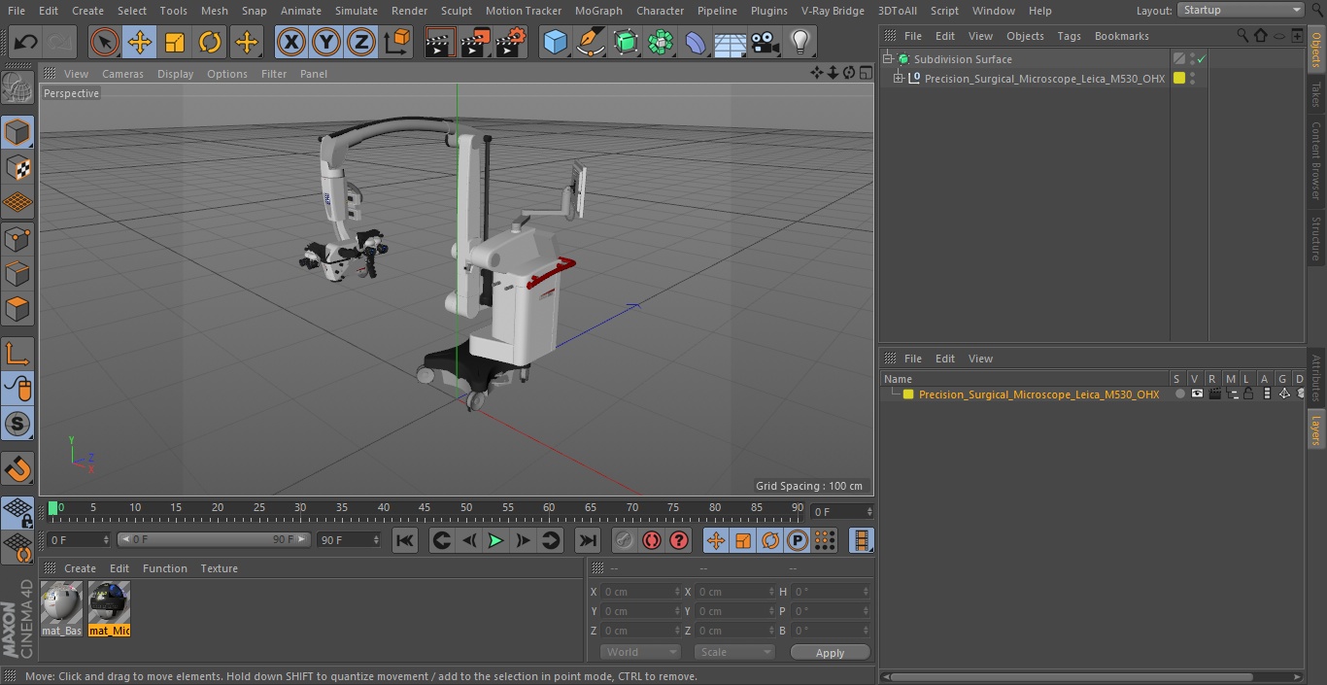Image resolution: width=1327 pixels, height=685 pixels.
Task: Open the Scale size mode dropdown
Action: tap(734, 652)
